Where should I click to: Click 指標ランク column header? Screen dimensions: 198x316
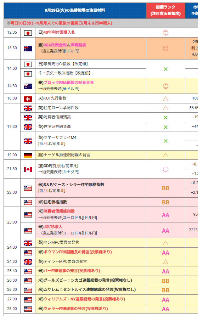point(165,11)
